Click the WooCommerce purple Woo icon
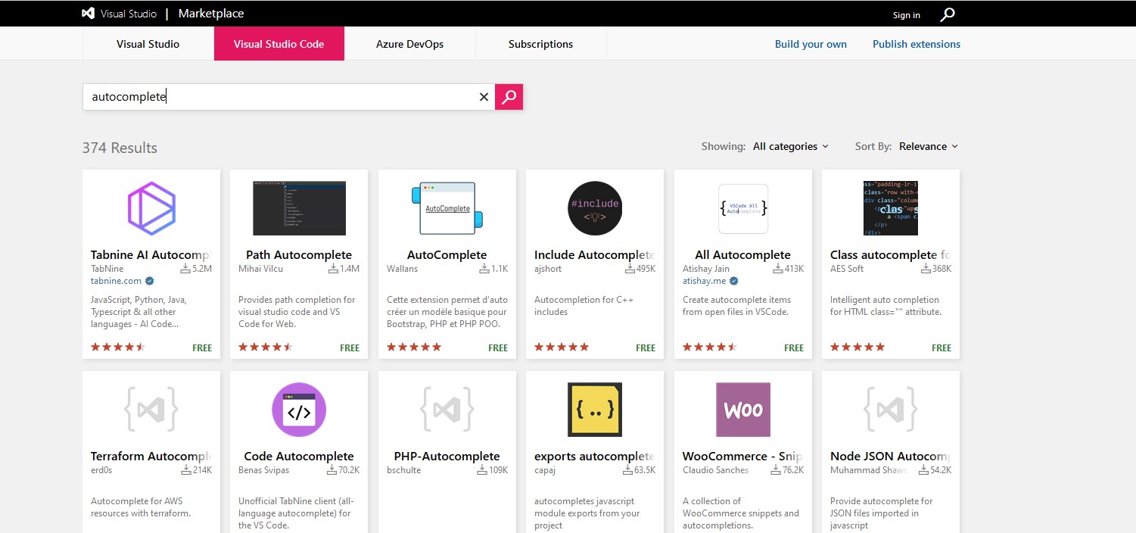1136x533 pixels. tap(743, 410)
